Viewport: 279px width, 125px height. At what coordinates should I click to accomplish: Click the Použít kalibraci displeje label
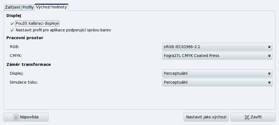click(37, 23)
